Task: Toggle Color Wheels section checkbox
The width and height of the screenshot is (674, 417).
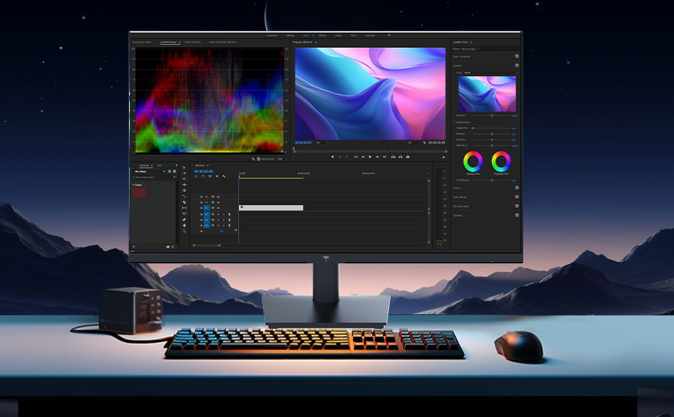Action: pos(517,197)
